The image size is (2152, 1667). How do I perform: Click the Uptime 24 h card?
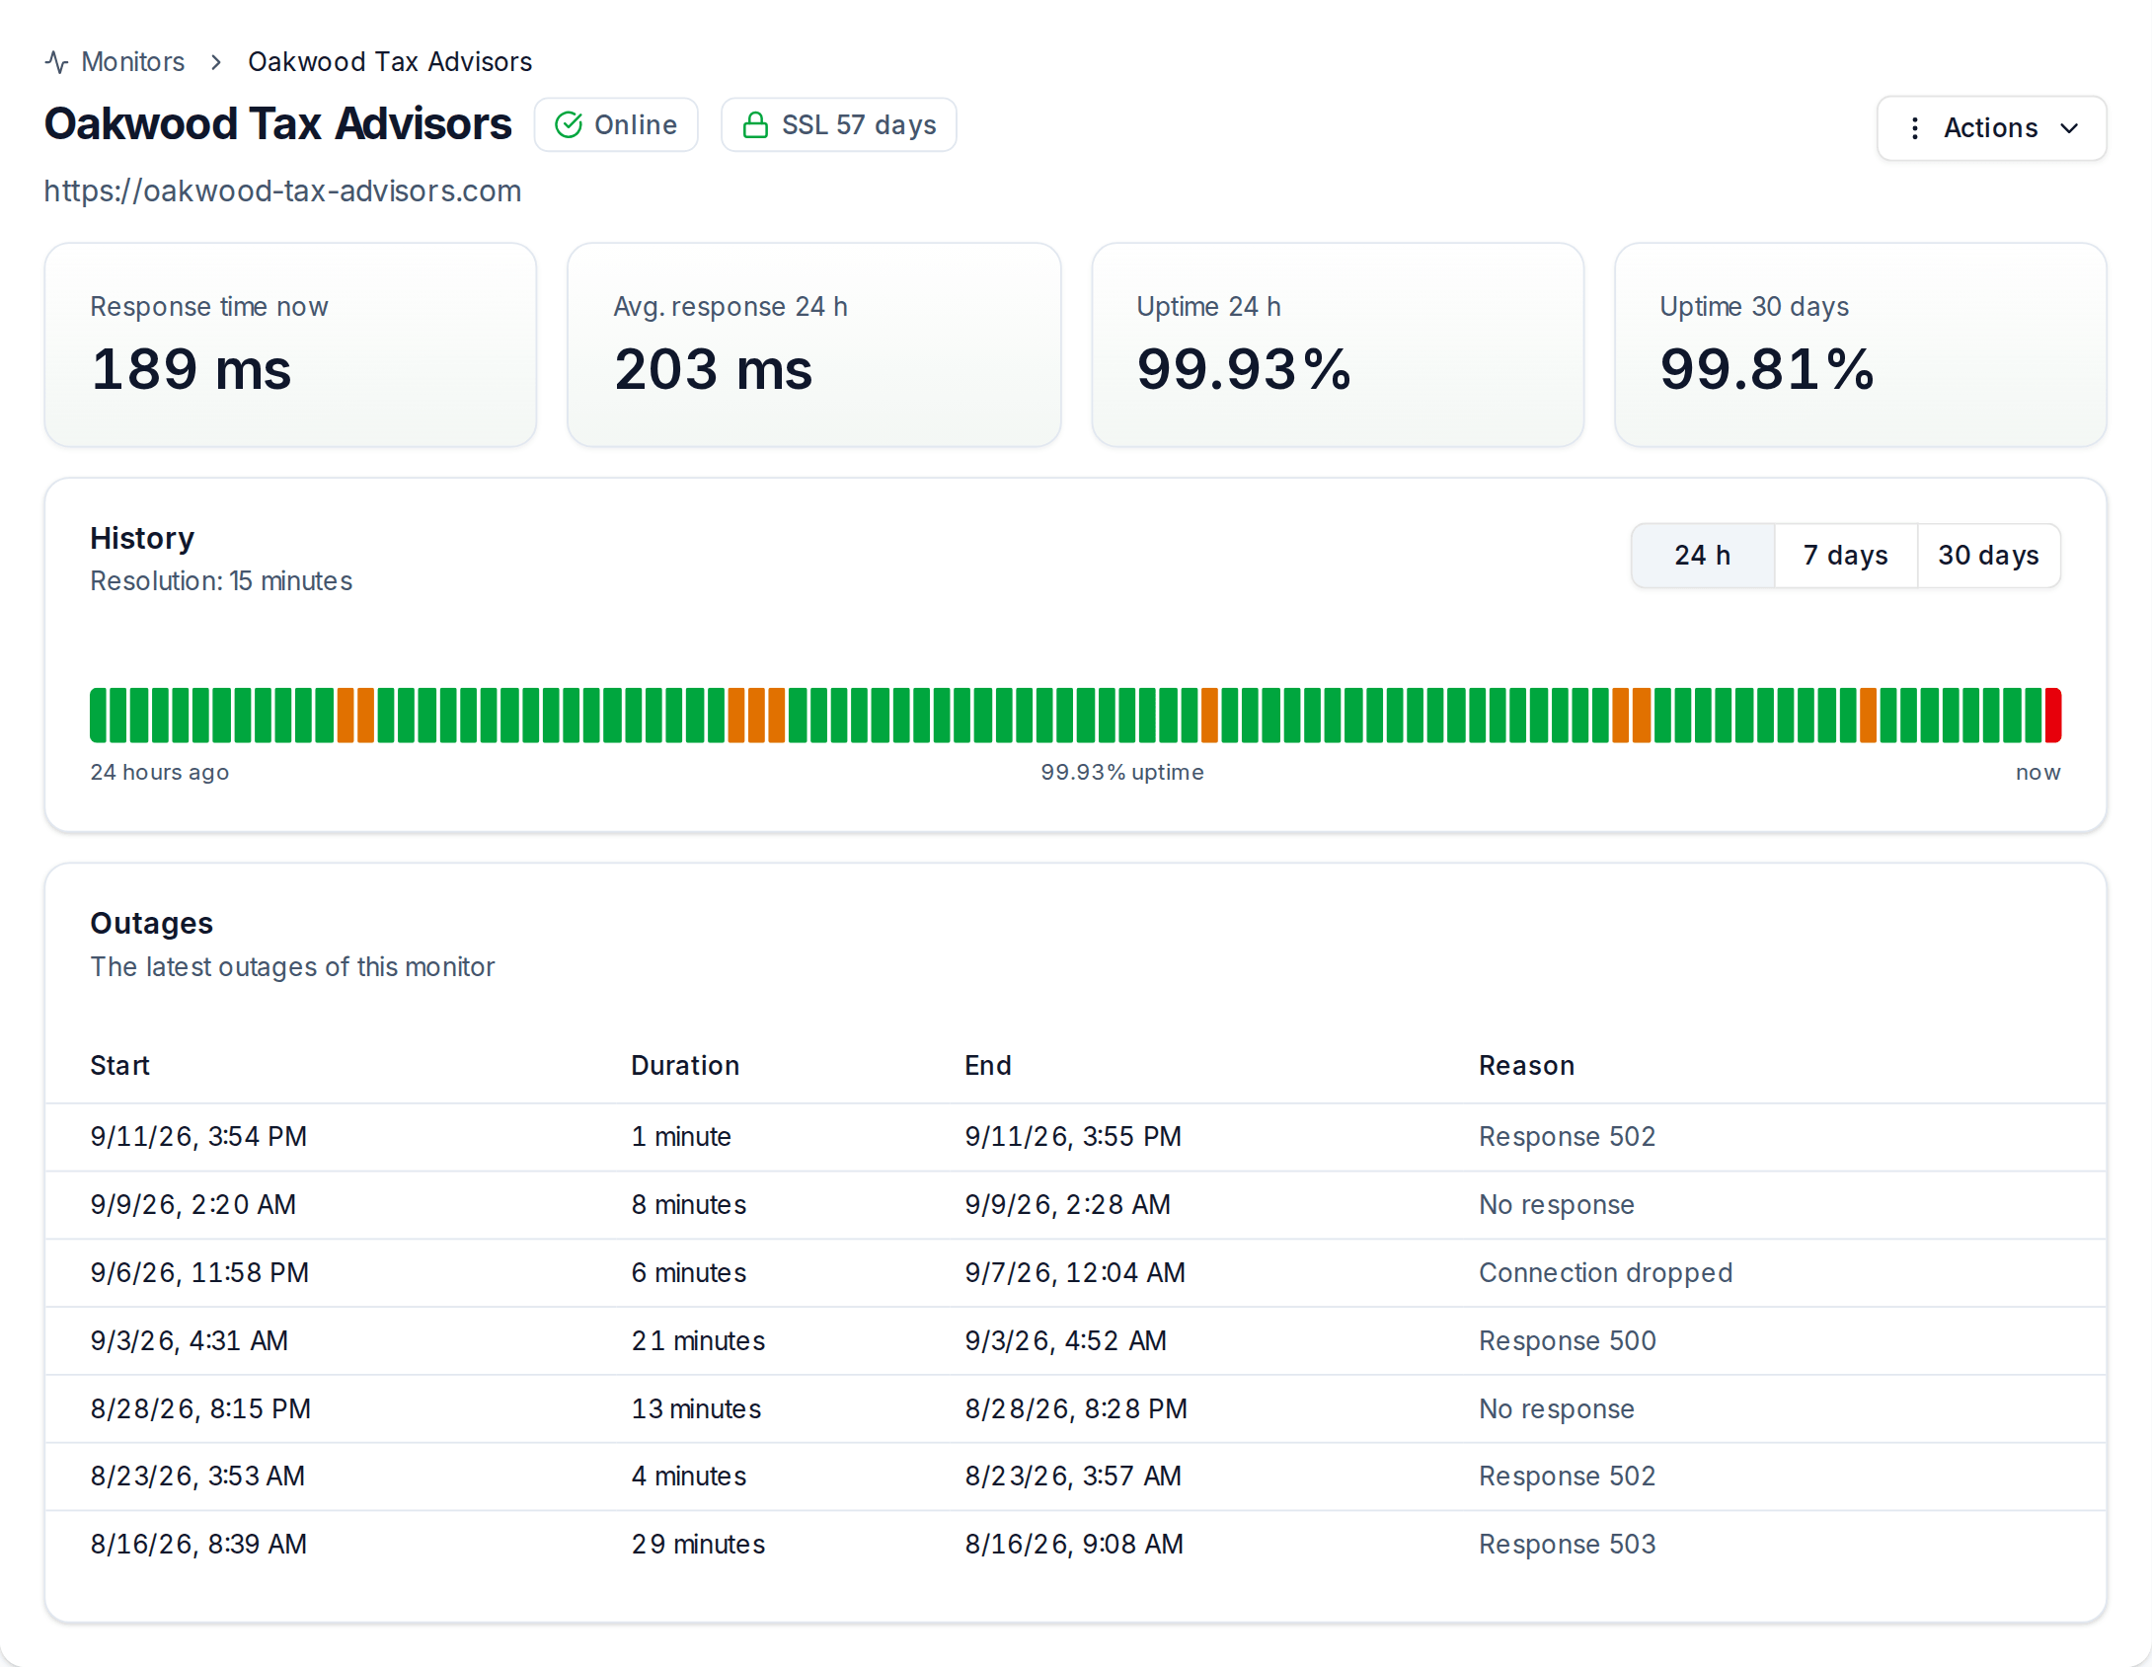click(1338, 345)
